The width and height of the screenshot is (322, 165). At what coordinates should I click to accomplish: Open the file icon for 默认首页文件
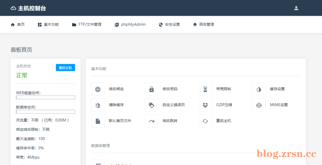click(98, 121)
